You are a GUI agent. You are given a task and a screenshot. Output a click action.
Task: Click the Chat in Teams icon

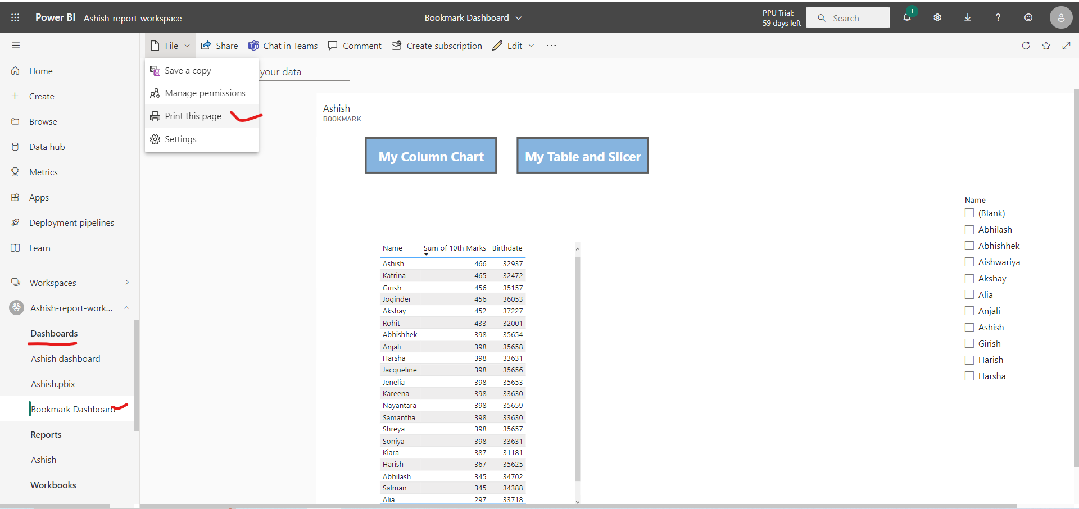tap(253, 46)
